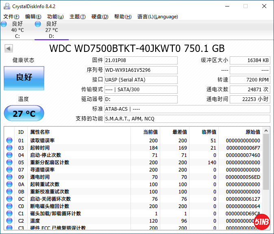
Task: Click the serial number field WD-WX91A61V5296
Action: pos(141,70)
